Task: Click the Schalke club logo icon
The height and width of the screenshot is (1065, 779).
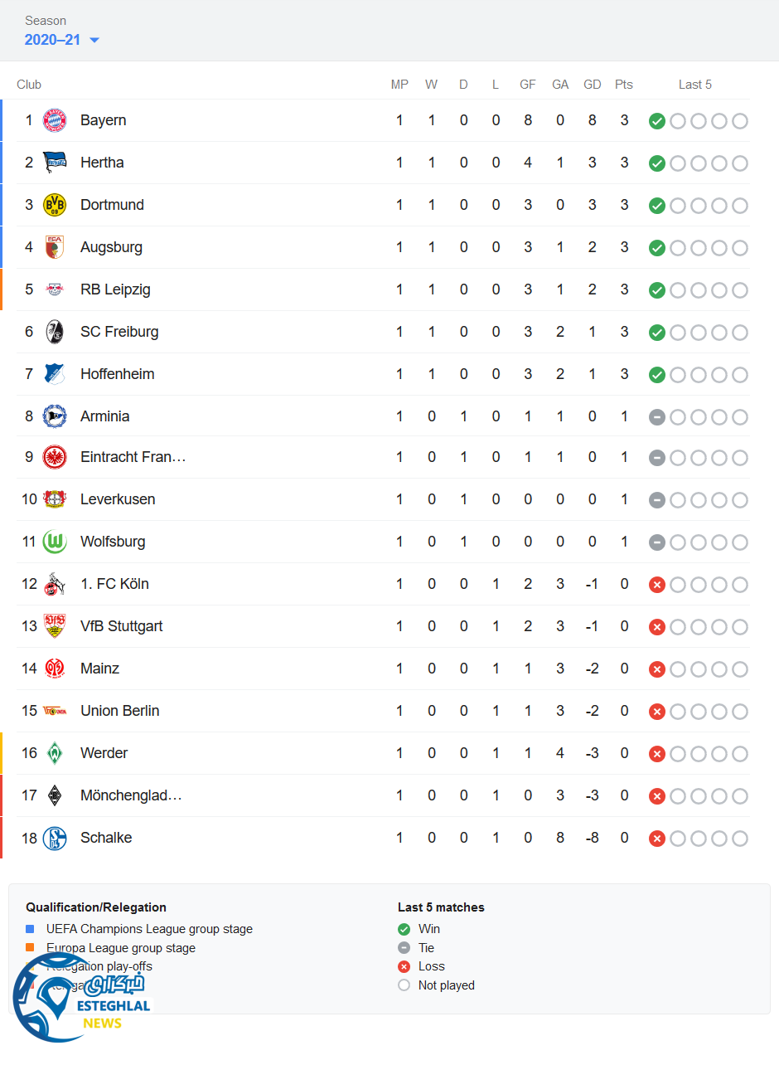Action: 55,838
